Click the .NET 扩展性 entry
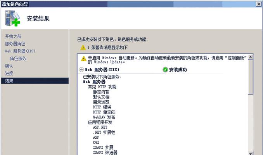 104,133
